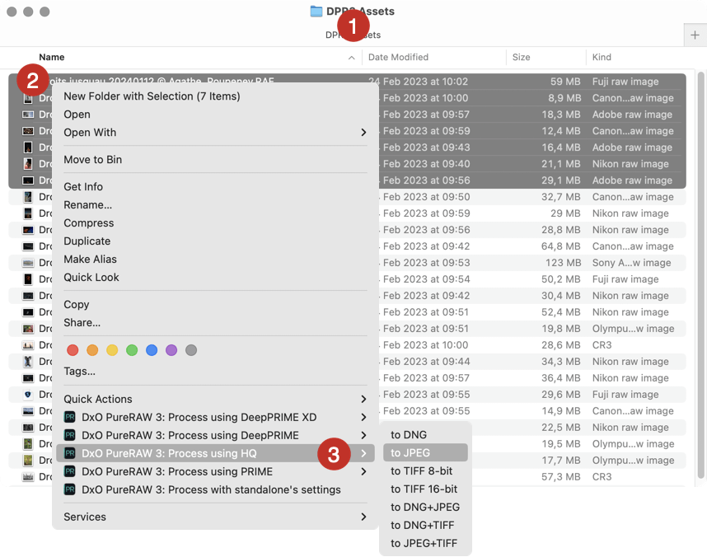This screenshot has height=557, width=707.
Task: Select thumbnail of the 64,8 MB Canon file
Action: pyautogui.click(x=28, y=246)
